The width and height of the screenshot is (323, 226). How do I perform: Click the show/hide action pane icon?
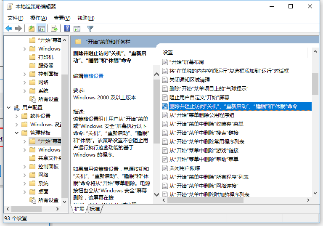pyautogui.click(x=77, y=29)
